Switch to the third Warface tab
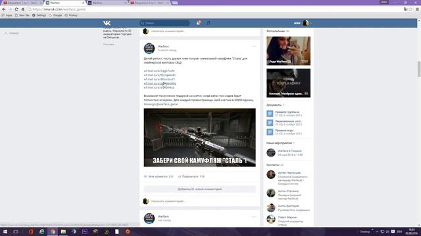 (x=107, y=3)
